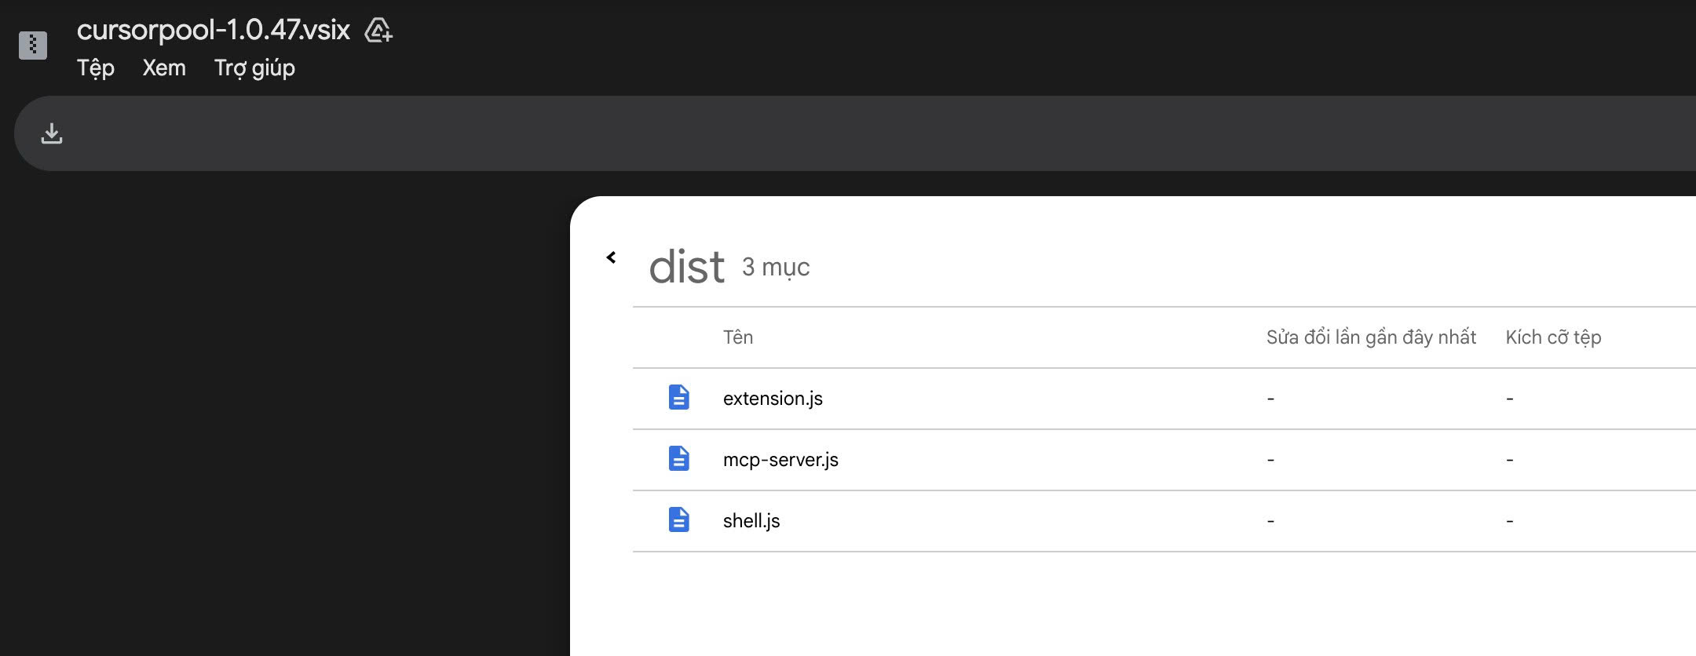
Task: Add cursorpool-1.0.47.vsix to Drive
Action: point(378,31)
